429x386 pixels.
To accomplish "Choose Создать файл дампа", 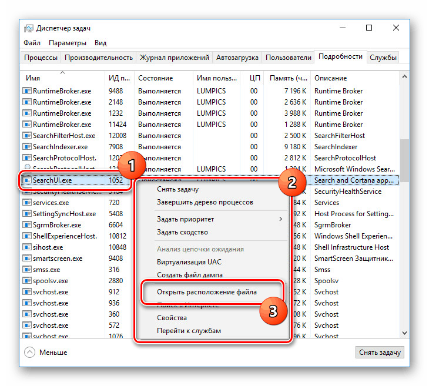I will [190, 274].
